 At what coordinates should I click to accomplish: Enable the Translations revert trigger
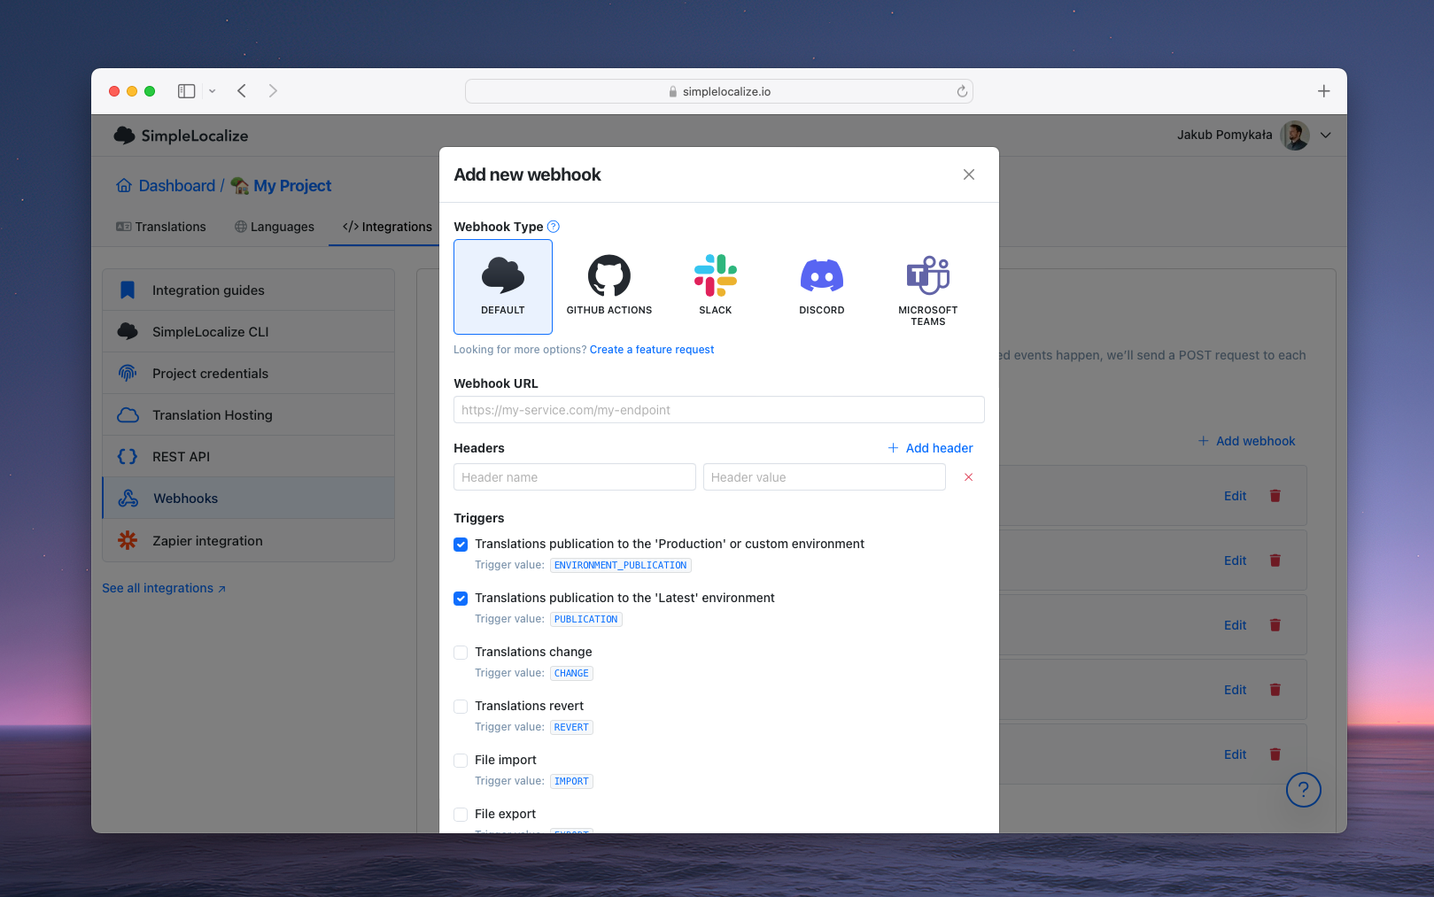[x=461, y=707]
